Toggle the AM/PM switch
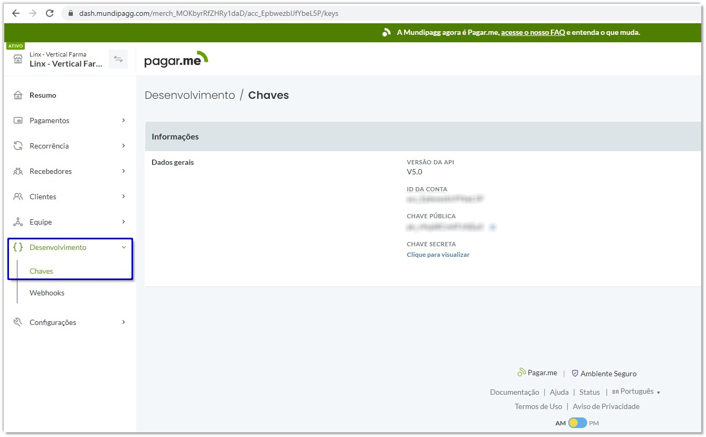This screenshot has height=437, width=706. click(578, 423)
